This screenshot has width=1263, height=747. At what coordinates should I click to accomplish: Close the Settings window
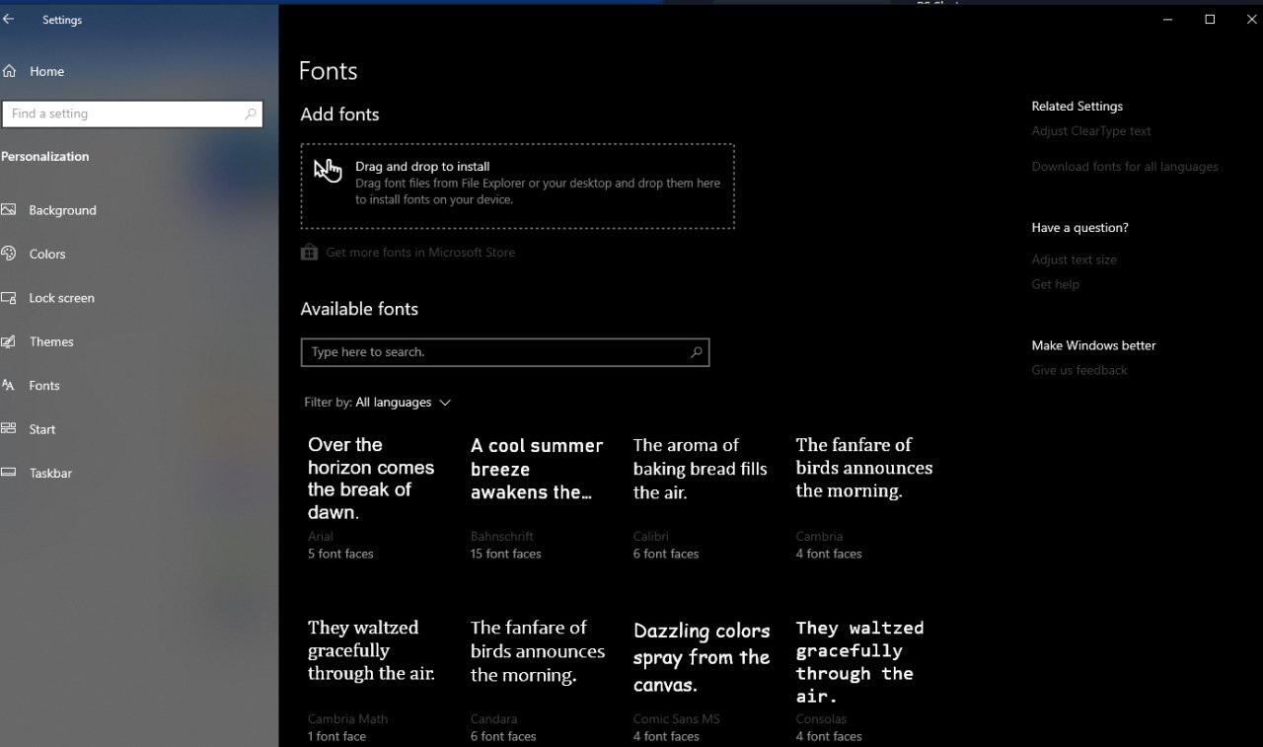[1251, 19]
